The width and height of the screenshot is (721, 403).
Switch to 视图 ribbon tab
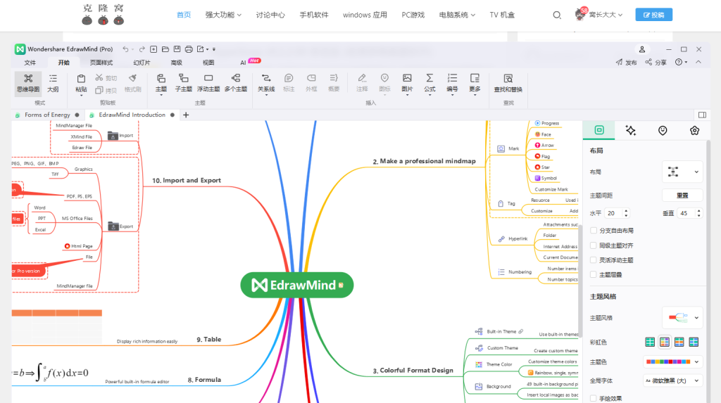(208, 63)
